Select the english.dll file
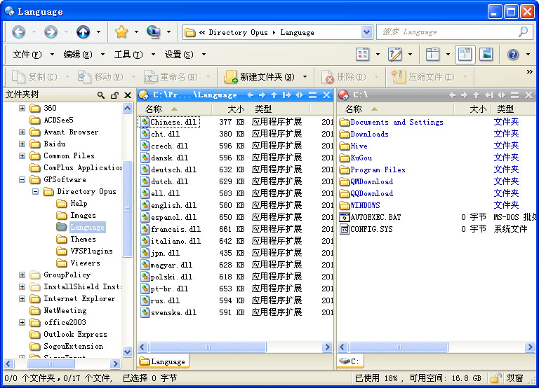This screenshot has height=388, width=539. [173, 205]
